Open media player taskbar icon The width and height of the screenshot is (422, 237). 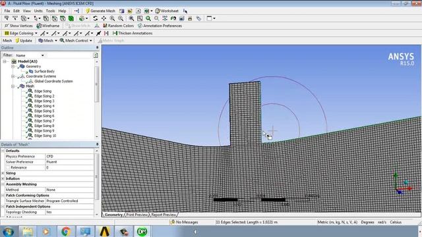tap(46, 231)
